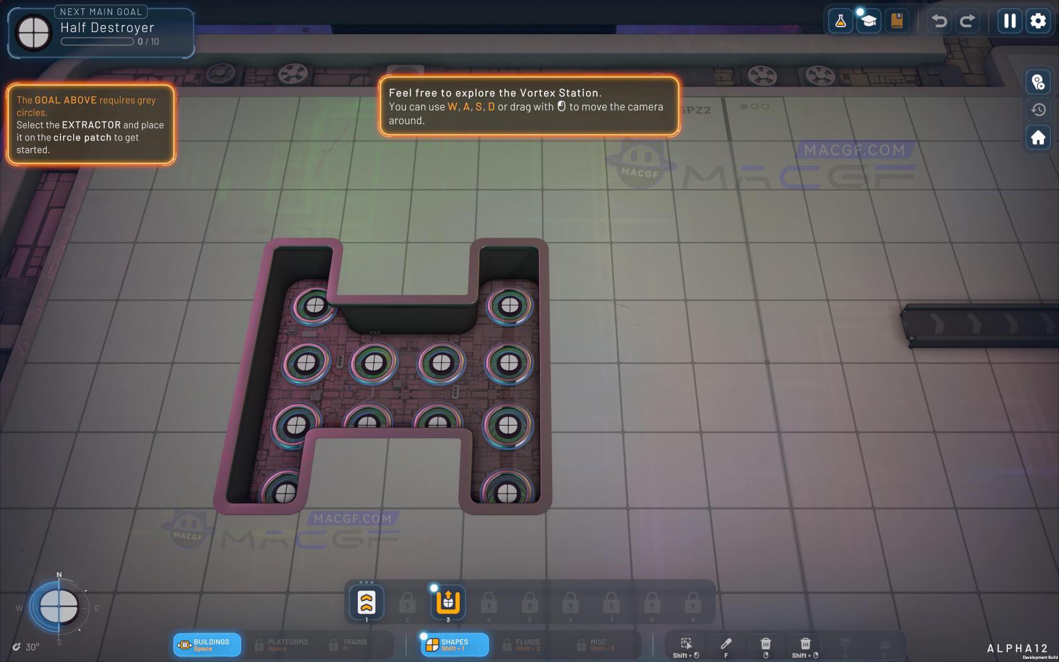
Task: Activate the pipette picker tool
Action: tap(726, 644)
